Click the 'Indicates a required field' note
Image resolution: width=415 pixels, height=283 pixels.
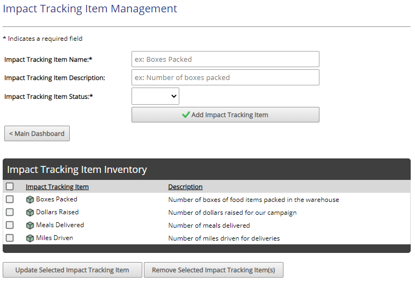click(42, 39)
